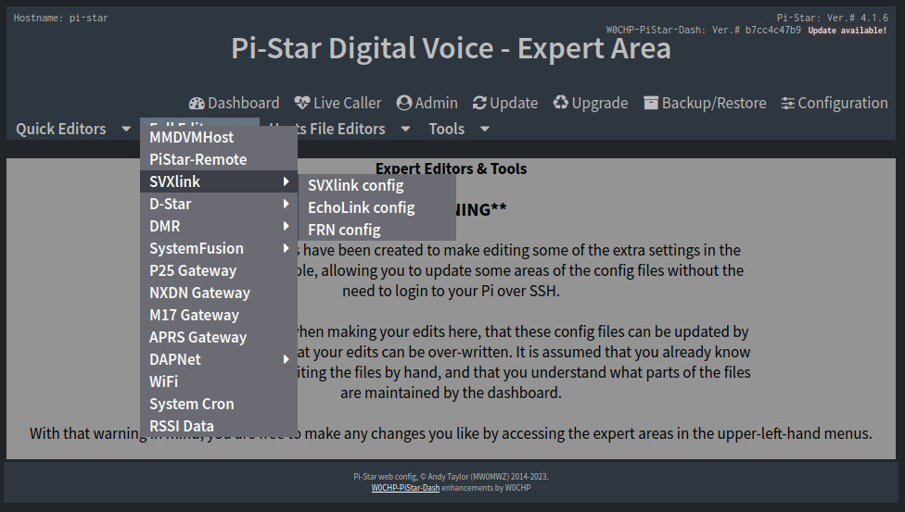Open the Dashboard page link

coord(235,103)
